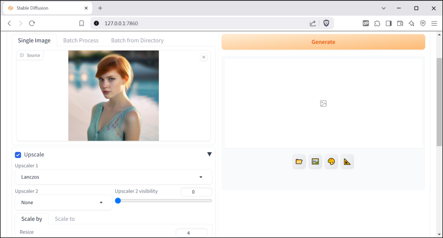Remove the source image with X icon

204,57
